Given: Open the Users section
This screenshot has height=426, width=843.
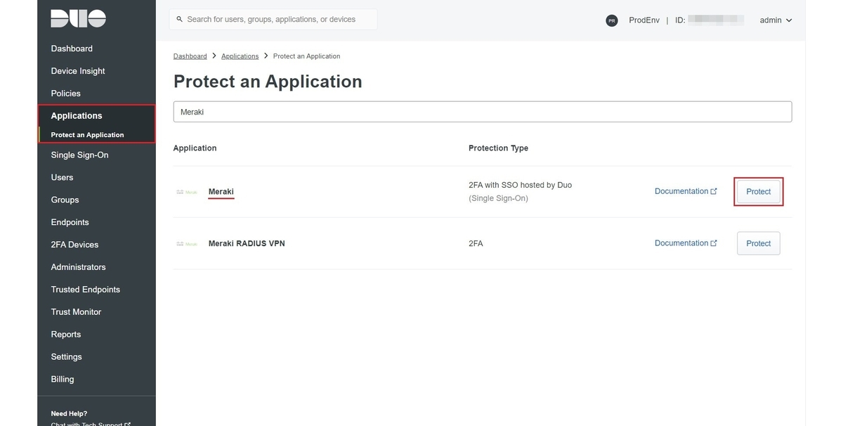Looking at the screenshot, I should coord(62,177).
